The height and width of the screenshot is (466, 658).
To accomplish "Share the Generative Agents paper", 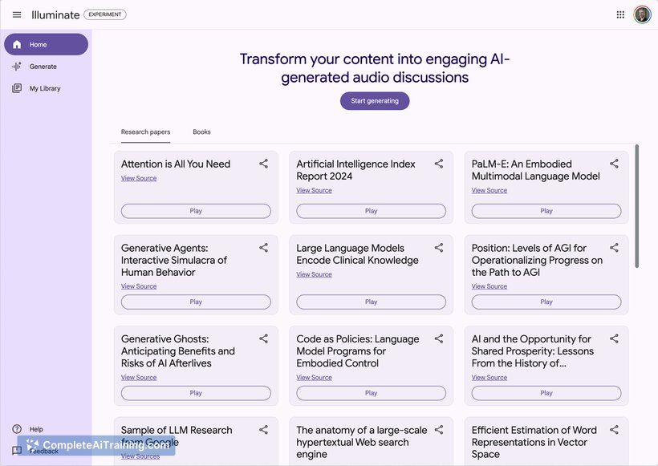I will click(263, 248).
